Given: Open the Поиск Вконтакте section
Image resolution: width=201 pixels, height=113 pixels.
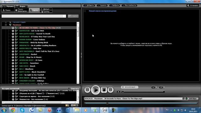Looking at the screenshot, I should point(21,10).
